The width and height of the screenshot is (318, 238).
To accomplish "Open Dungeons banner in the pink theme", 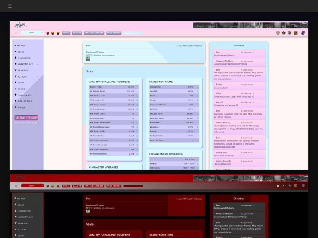I will [x=227, y=26].
